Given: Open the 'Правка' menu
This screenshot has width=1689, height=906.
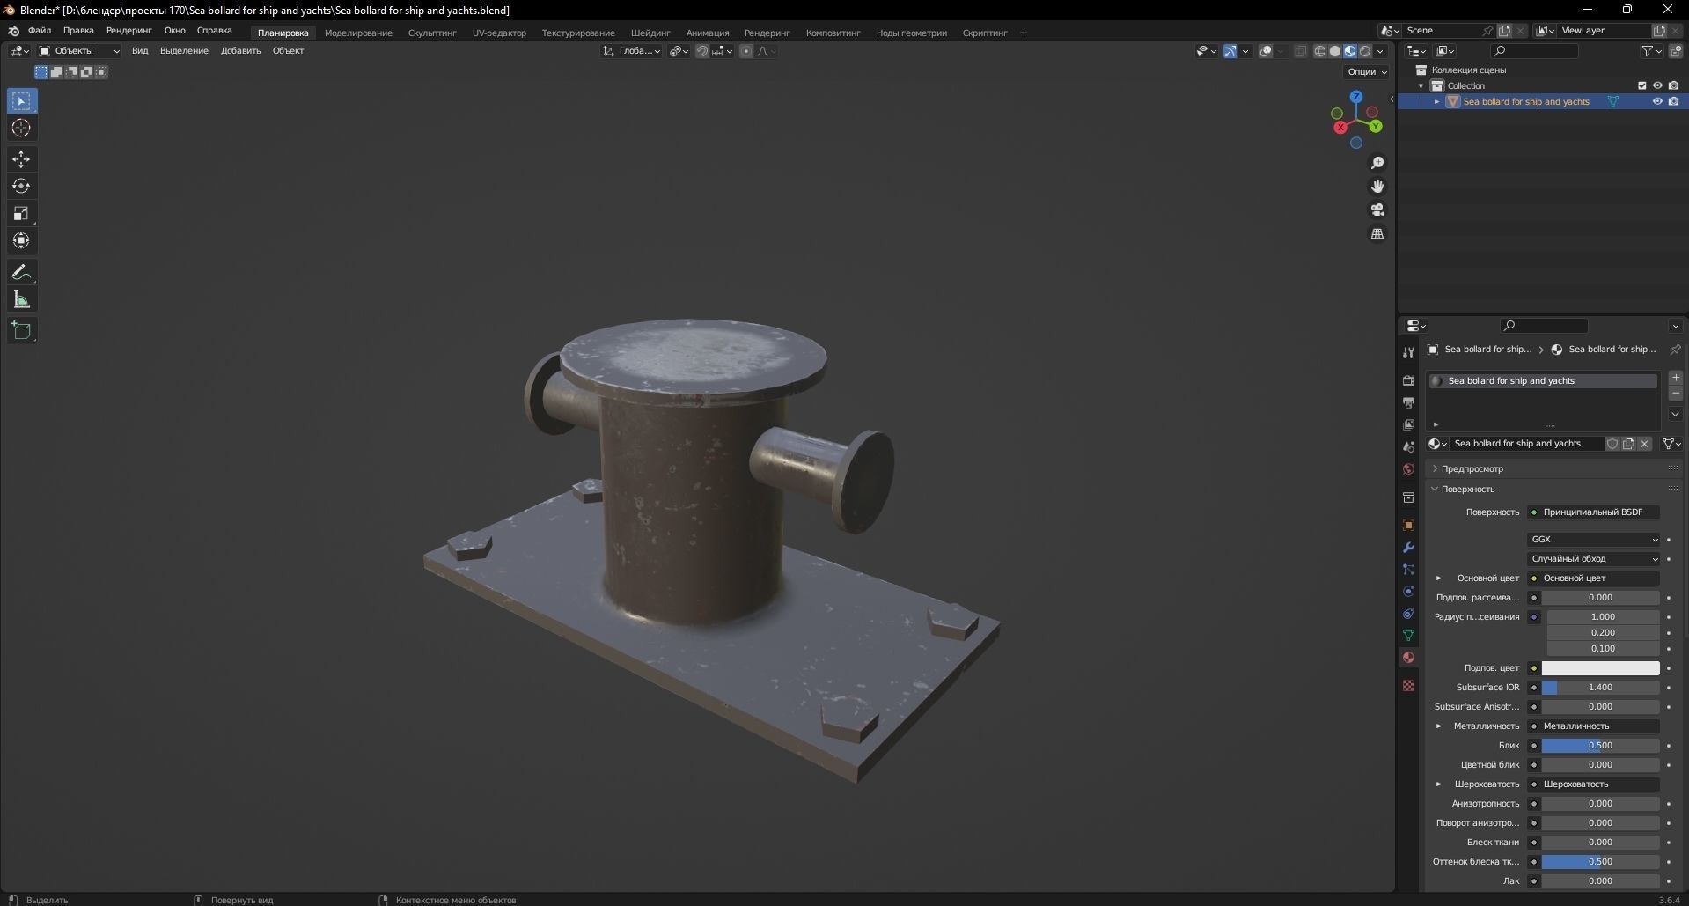Looking at the screenshot, I should (78, 31).
